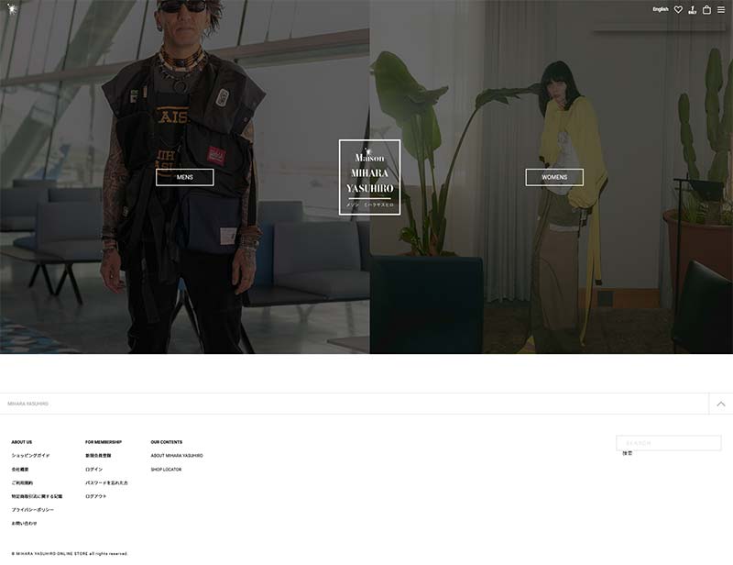This screenshot has width=733, height=565.
Task: Open 会社概要 footer link
Action: coord(20,469)
